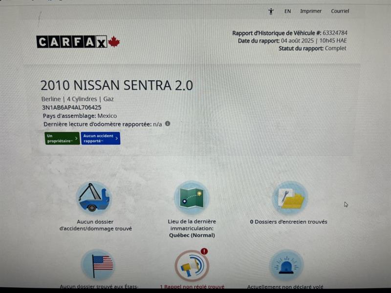391x293 pixels.
Task: Click the tow truck accident icon
Action: pos(94,198)
